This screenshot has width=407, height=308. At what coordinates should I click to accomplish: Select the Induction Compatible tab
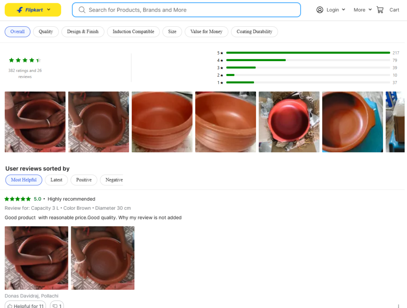[x=133, y=32]
